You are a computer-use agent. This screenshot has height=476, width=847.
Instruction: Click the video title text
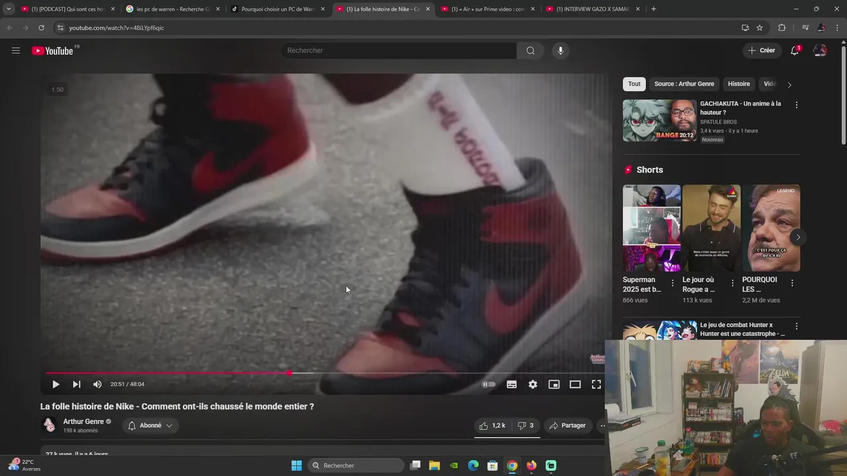pyautogui.click(x=177, y=407)
